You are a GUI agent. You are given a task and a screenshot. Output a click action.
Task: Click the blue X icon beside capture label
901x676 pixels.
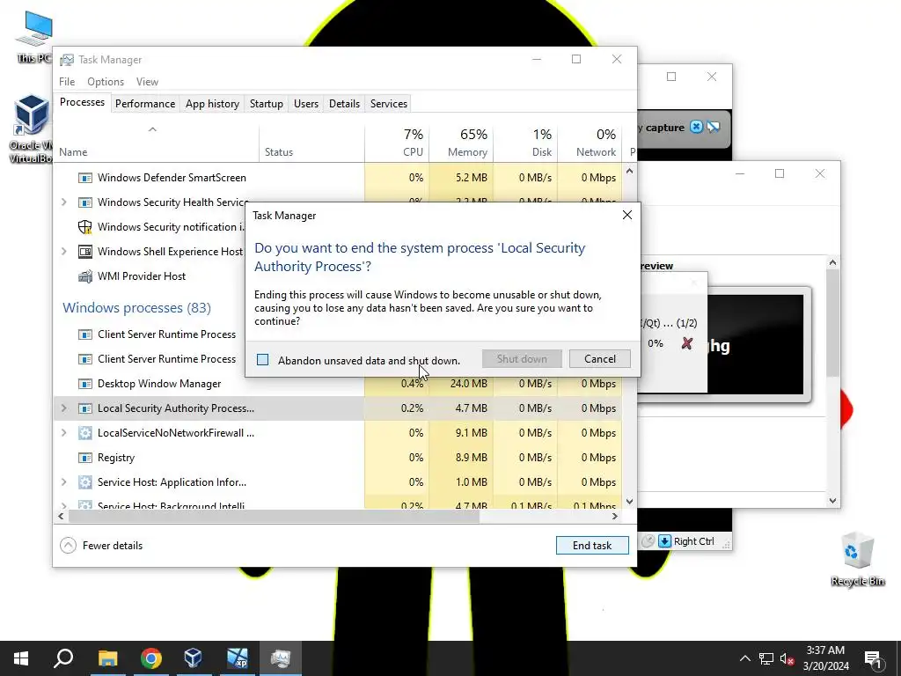(696, 127)
